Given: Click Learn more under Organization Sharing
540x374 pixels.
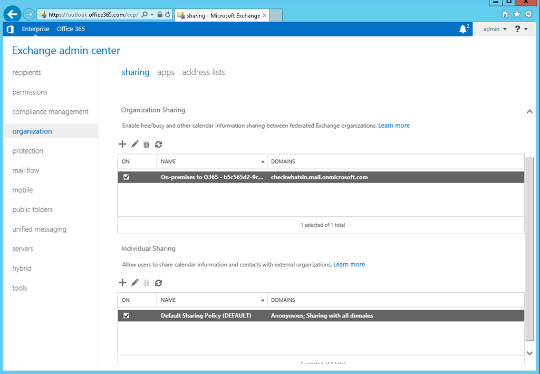Looking at the screenshot, I should coord(394,126).
